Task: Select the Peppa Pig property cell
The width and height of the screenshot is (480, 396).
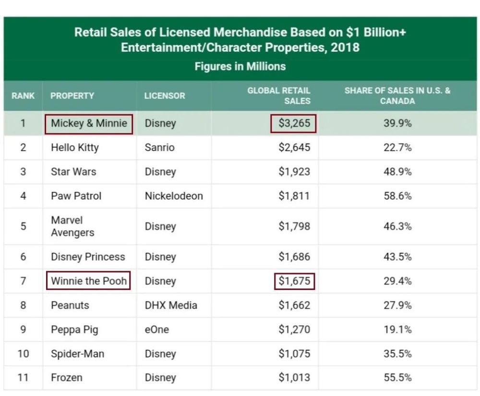Action: click(x=74, y=330)
